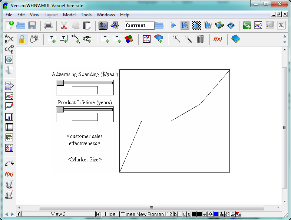The width and height of the screenshot is (291, 220).
Task: Click the Product Lifetime value input box
Action: click(85, 117)
